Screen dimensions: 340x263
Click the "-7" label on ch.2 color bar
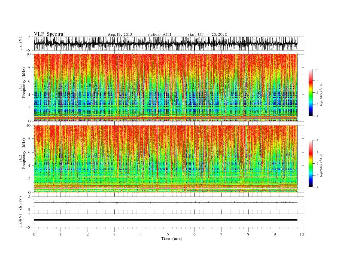(x=316, y=187)
